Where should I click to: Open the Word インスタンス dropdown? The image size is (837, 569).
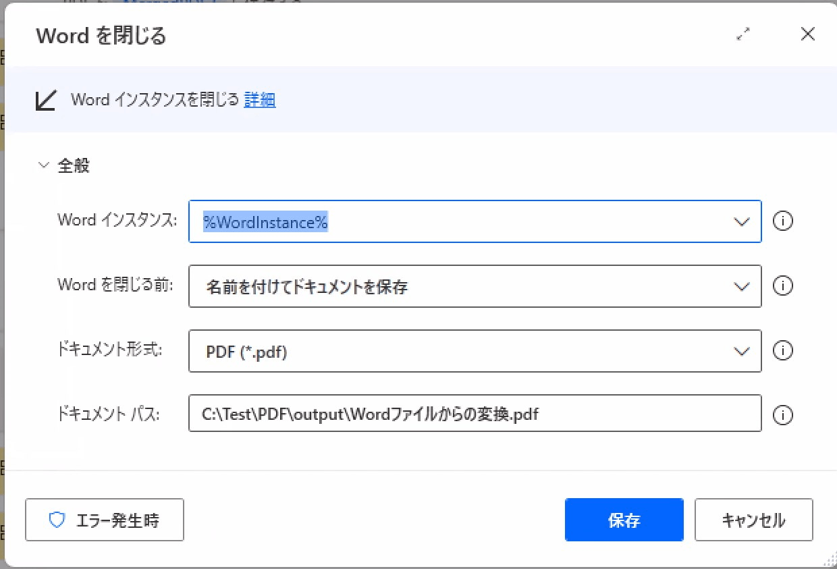coord(741,221)
